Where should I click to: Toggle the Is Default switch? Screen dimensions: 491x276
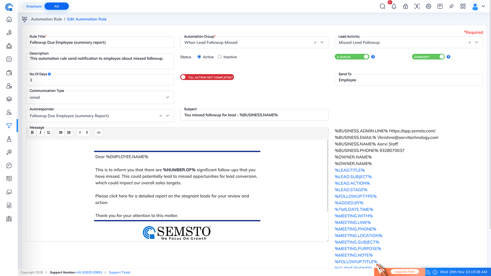click(x=352, y=57)
